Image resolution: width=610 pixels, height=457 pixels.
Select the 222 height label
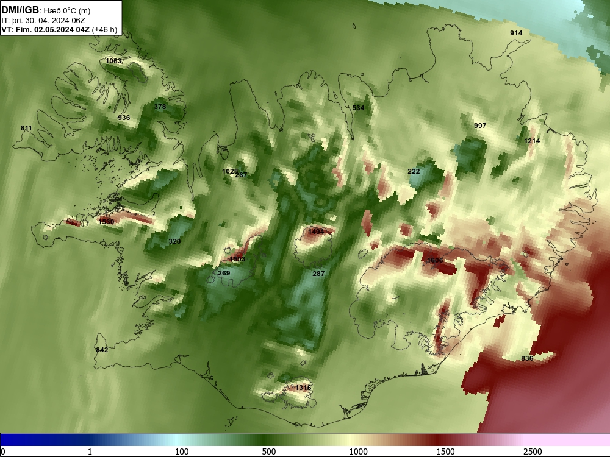414,171
